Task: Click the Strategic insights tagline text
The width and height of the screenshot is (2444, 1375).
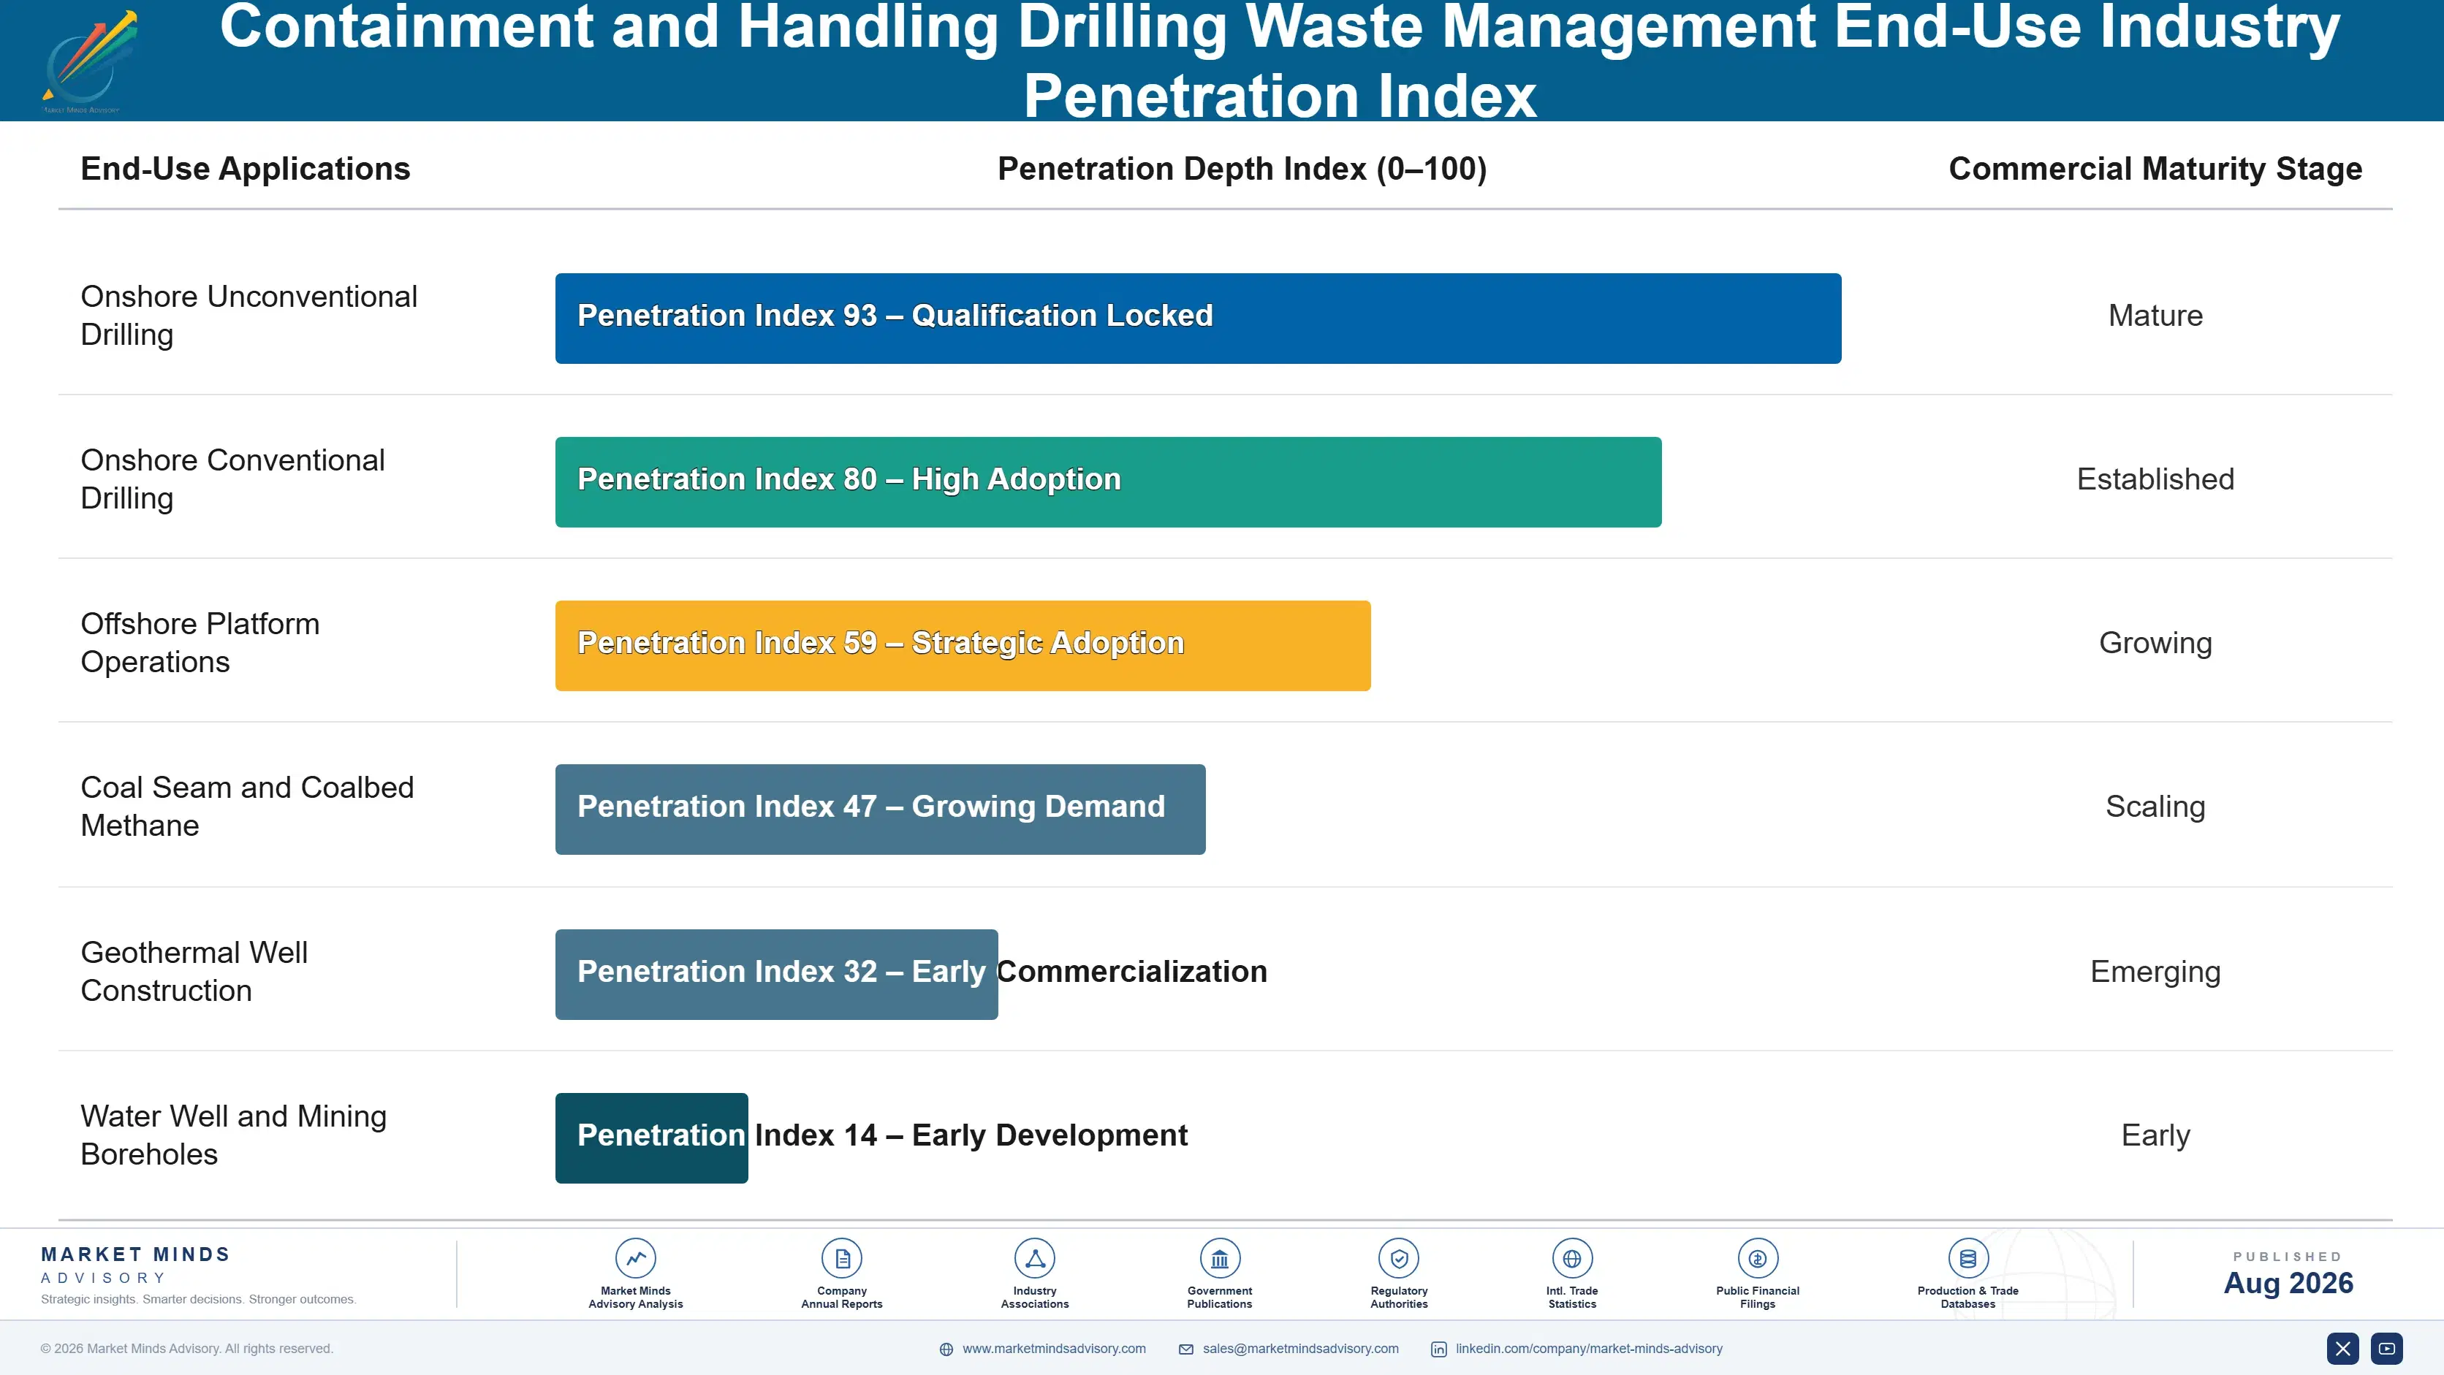Action: [x=198, y=1299]
